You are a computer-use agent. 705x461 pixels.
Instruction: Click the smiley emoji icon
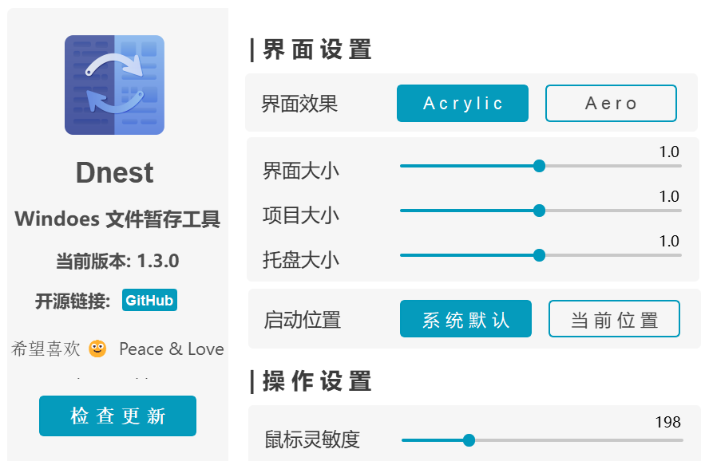(97, 349)
